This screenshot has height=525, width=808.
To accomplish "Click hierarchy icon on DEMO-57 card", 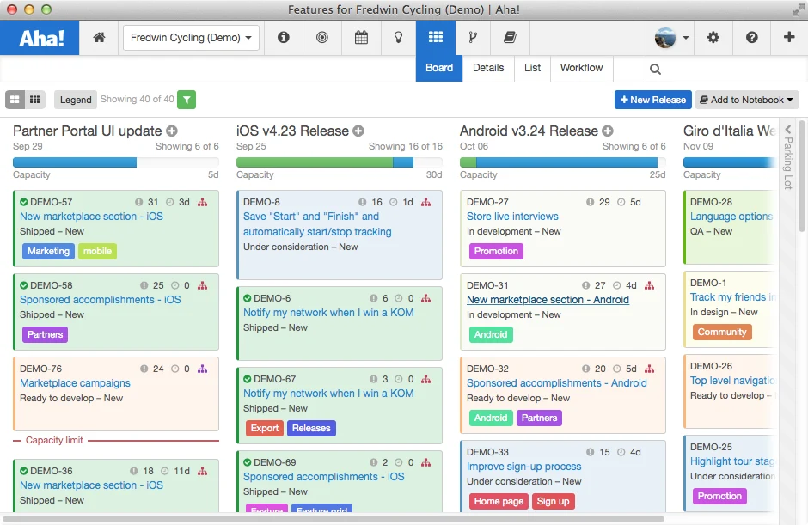I will (203, 202).
